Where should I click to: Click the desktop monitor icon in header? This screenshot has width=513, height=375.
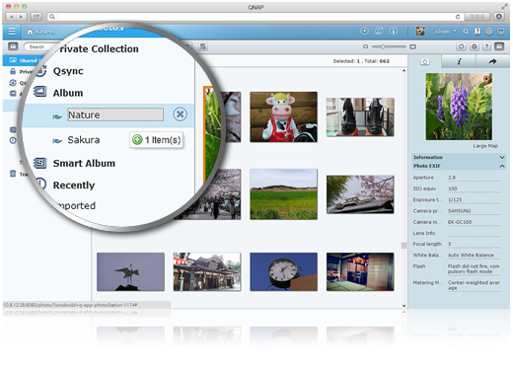(501, 32)
